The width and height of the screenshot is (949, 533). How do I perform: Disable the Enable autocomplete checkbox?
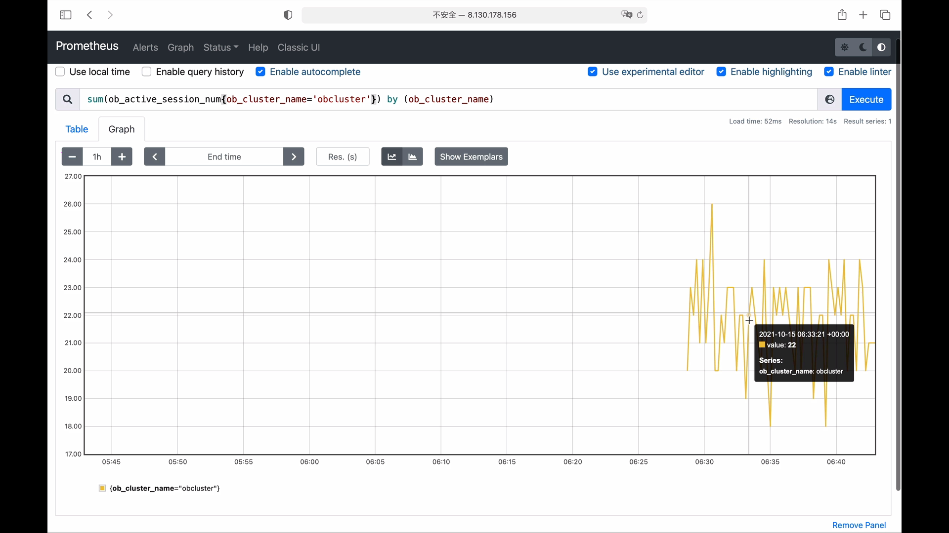click(260, 72)
